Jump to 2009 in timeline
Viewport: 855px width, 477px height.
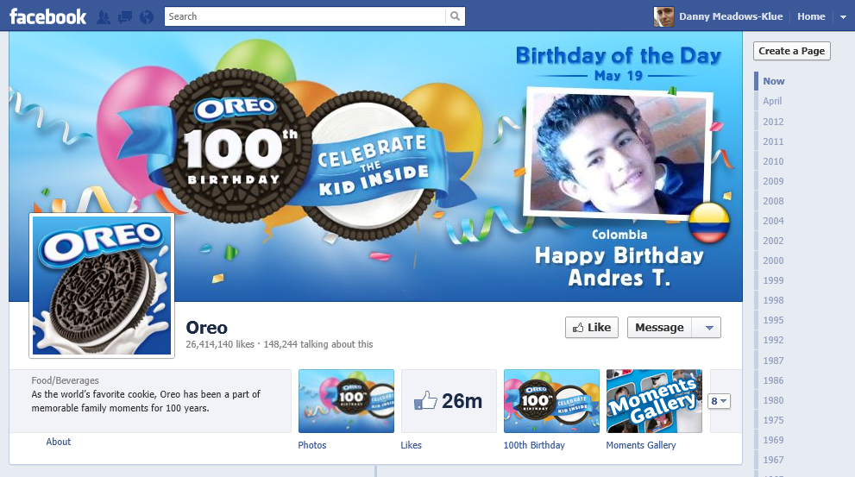[x=773, y=181]
